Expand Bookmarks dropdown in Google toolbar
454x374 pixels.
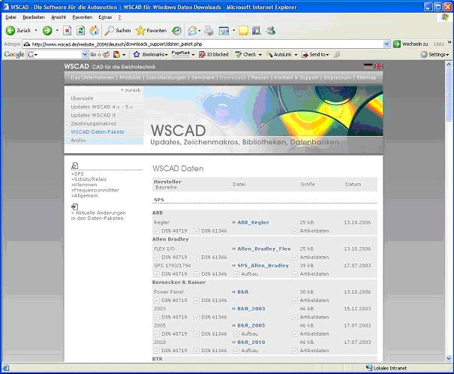pos(166,55)
